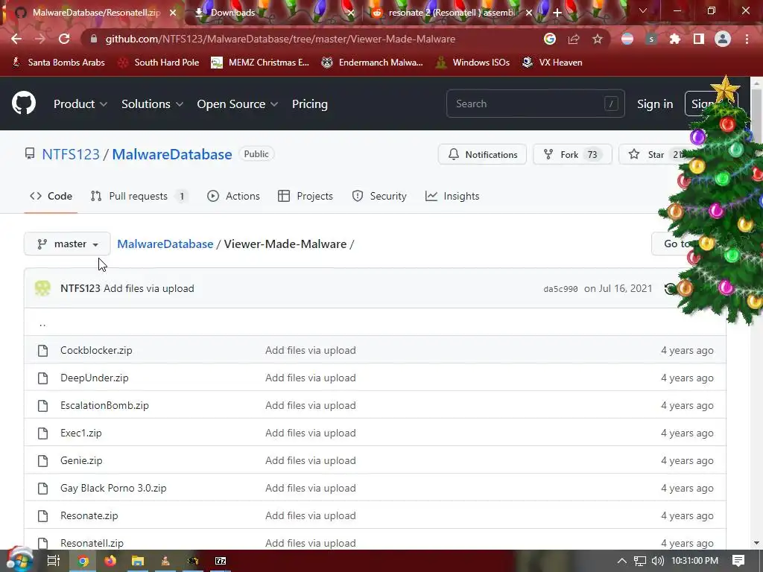This screenshot has width=763, height=572.
Task: Click the Pricing link
Action: click(310, 104)
